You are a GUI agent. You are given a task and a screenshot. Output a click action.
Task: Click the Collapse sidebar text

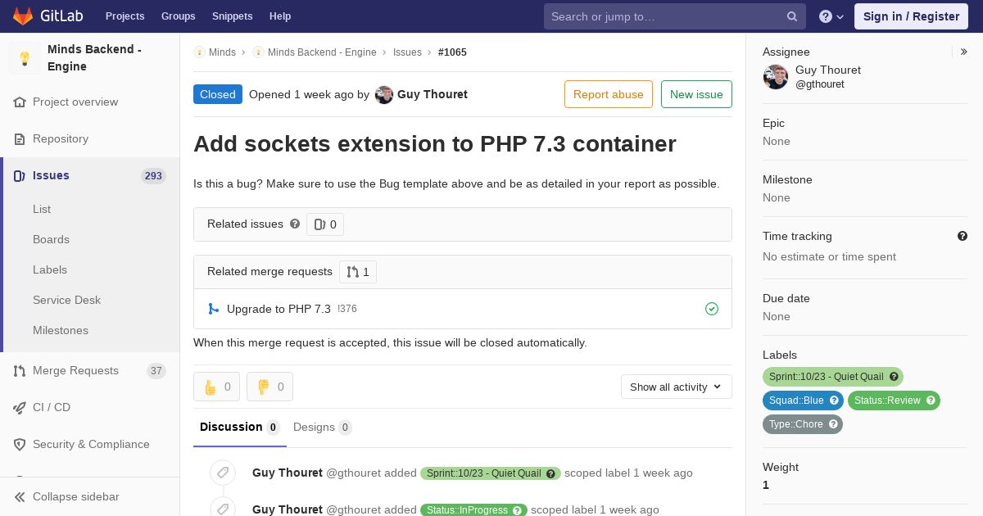point(76,497)
